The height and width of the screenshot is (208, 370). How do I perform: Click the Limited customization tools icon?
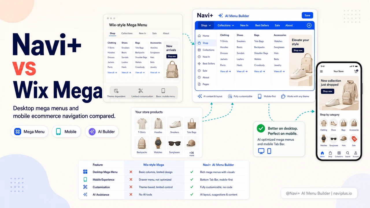point(141,91)
